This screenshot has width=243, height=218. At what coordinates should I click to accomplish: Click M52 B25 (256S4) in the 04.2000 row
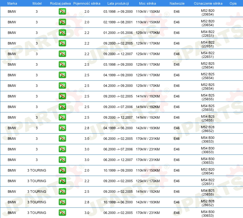(x=208, y=87)
